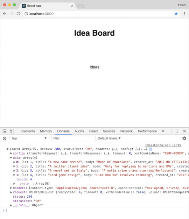Switch to the Memory tab

click(46, 131)
